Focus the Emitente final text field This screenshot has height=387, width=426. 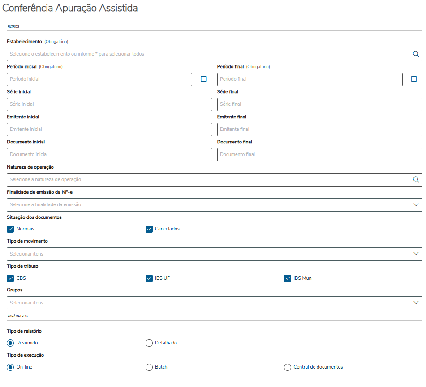point(319,129)
